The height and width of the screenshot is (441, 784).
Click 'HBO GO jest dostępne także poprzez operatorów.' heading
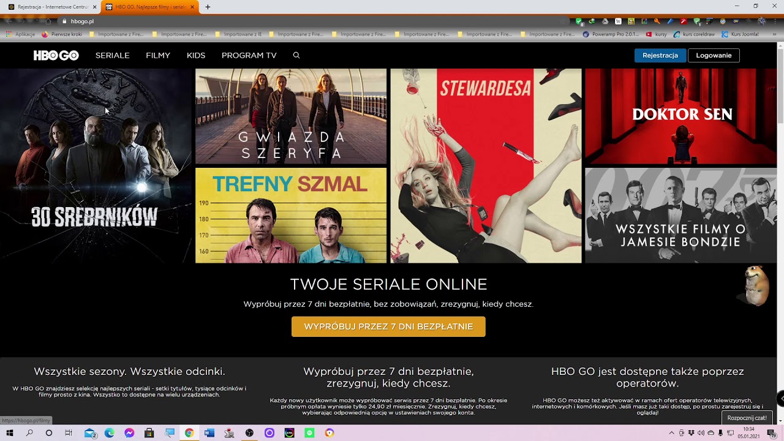pyautogui.click(x=647, y=377)
